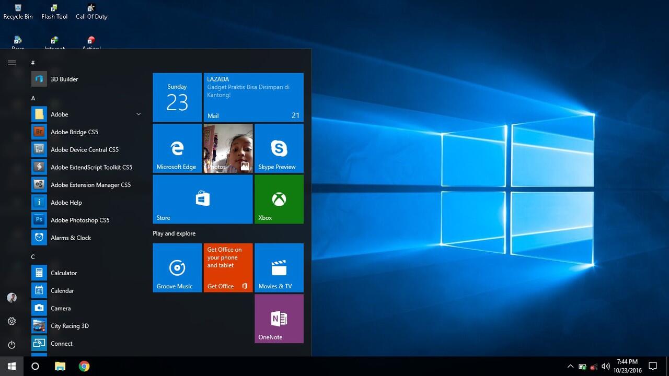Screen dimensions: 669x376
Task: Open the Action Center notifications icon
Action: coord(653,366)
